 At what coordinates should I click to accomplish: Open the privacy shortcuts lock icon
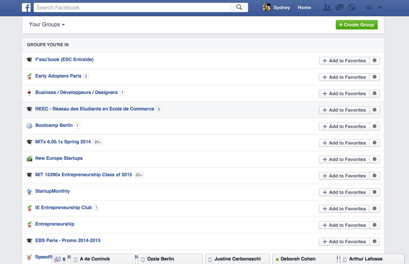pyautogui.click(x=369, y=8)
